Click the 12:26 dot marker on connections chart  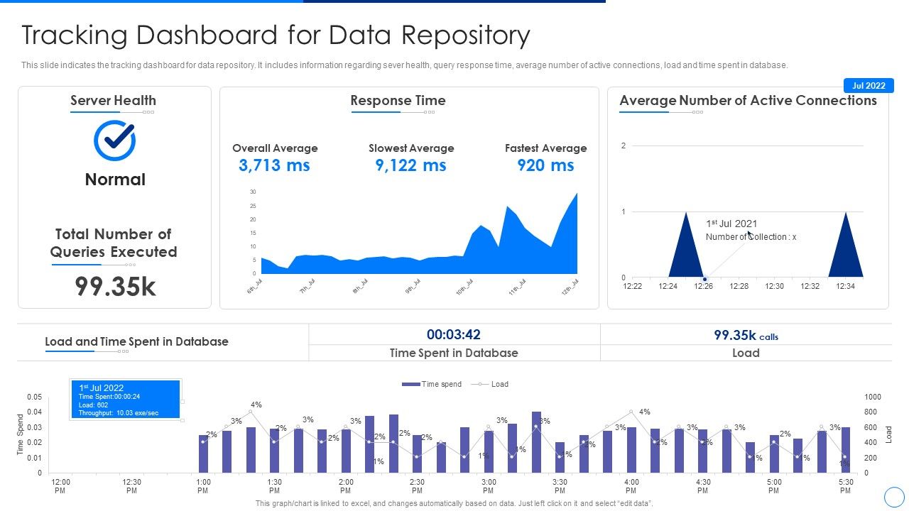[704, 279]
